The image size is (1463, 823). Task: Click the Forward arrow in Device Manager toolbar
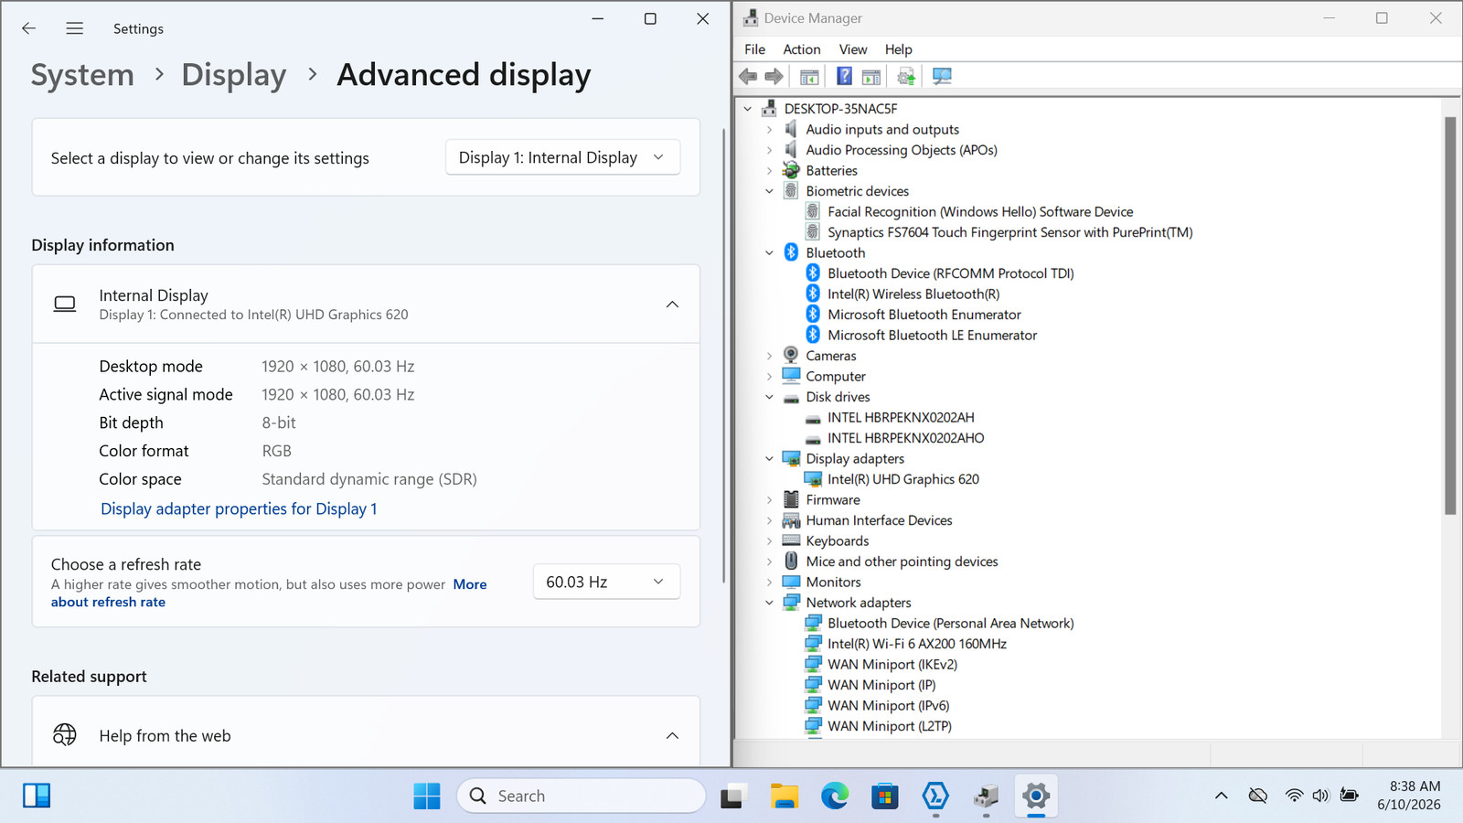(774, 77)
